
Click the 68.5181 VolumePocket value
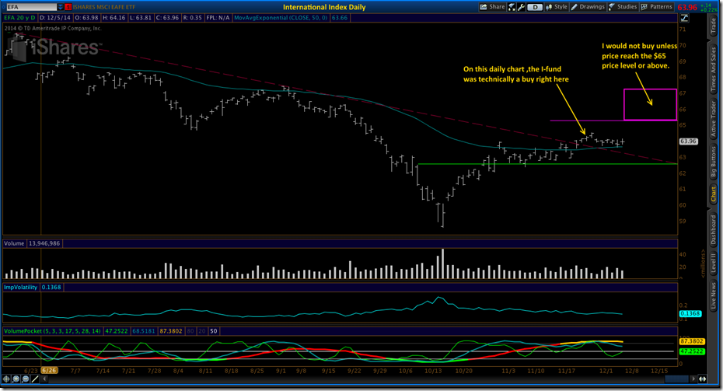point(143,331)
